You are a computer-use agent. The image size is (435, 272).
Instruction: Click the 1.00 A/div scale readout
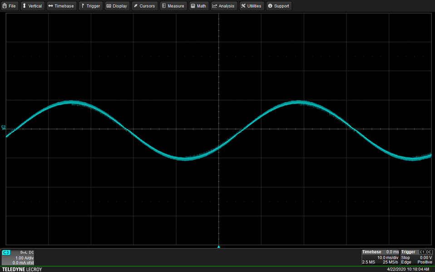pyautogui.click(x=24, y=257)
